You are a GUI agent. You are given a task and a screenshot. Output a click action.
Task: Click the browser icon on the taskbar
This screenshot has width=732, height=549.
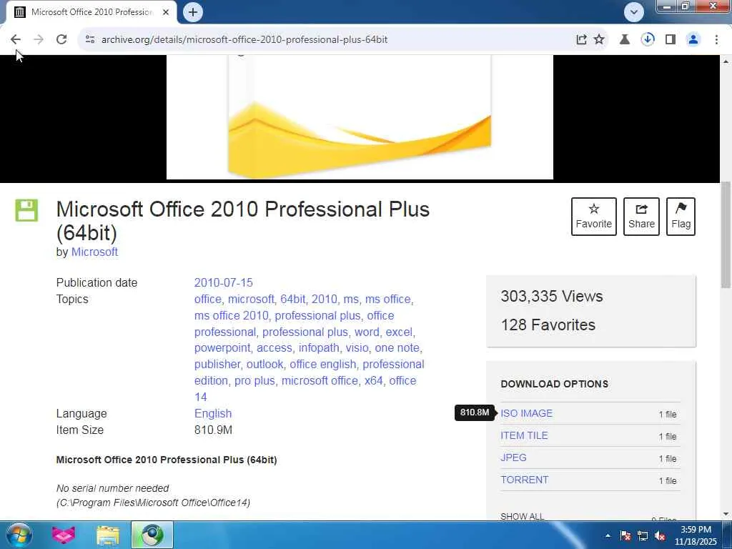pyautogui.click(x=152, y=535)
